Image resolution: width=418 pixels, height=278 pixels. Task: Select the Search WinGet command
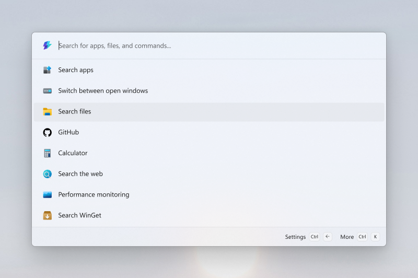click(x=209, y=216)
